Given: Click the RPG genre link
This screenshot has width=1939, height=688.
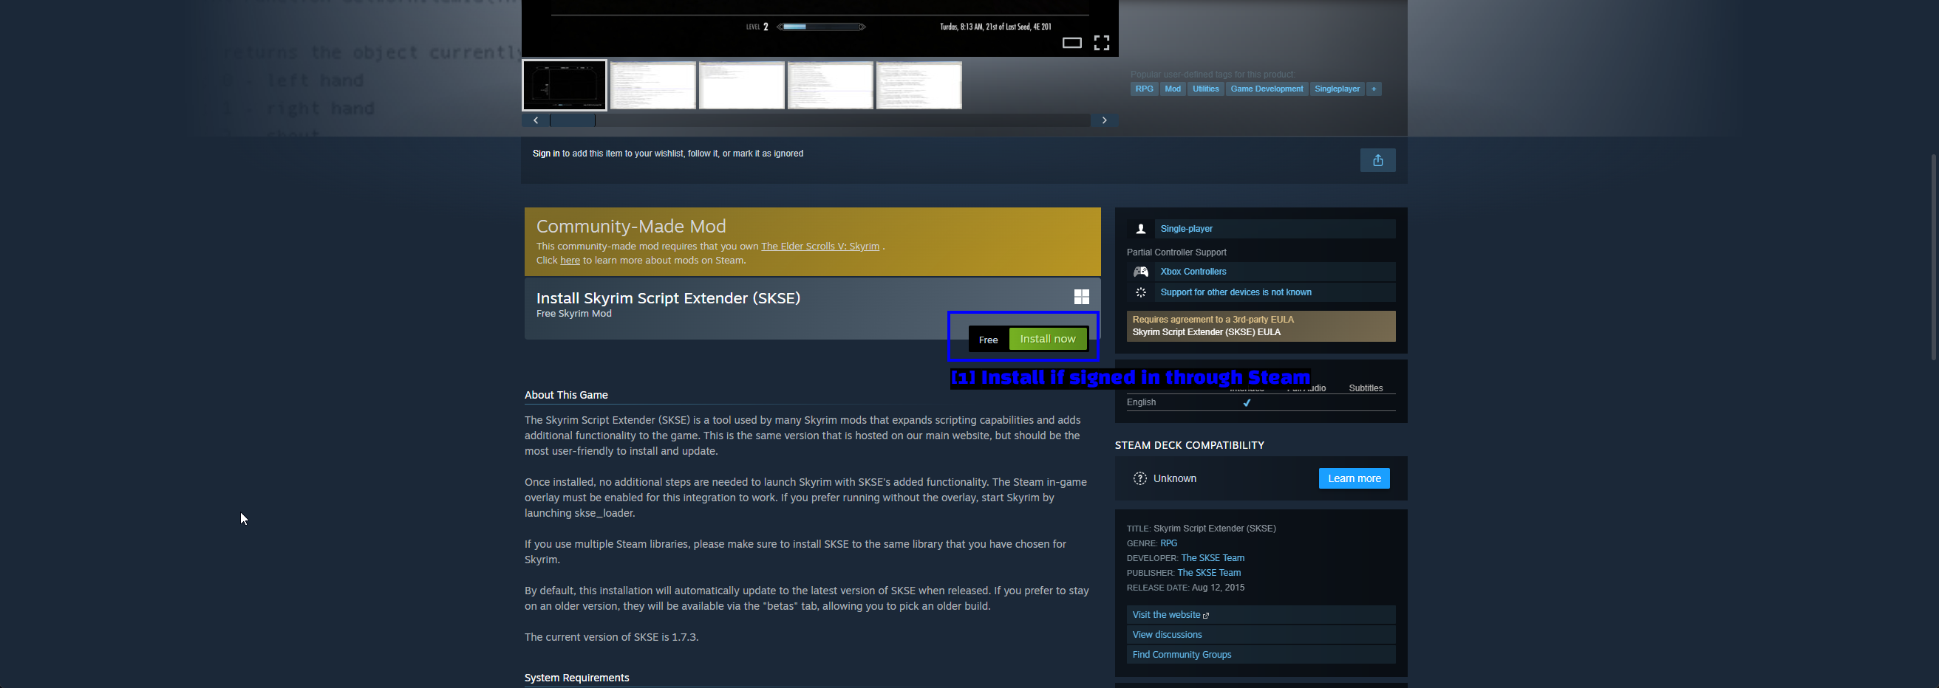Looking at the screenshot, I should [x=1168, y=543].
